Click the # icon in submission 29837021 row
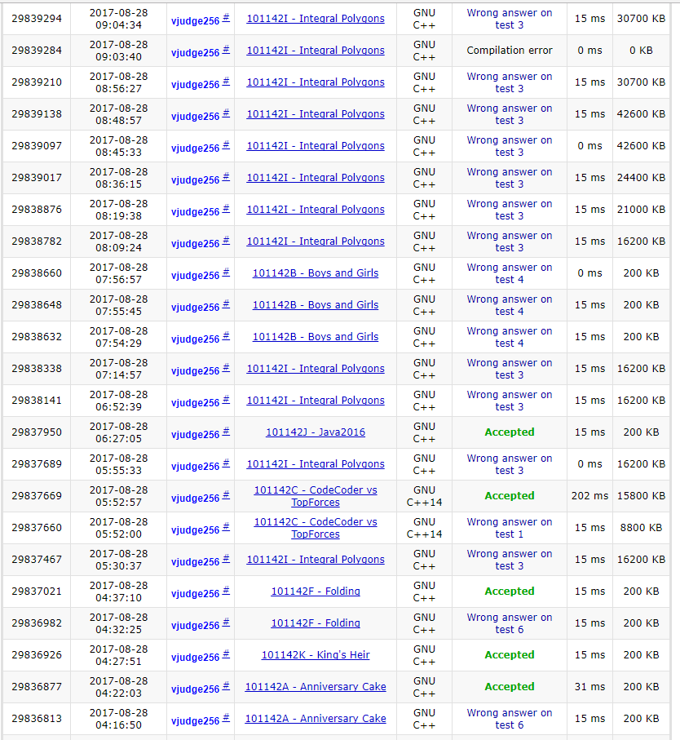Viewport: 680px width, 740px height. click(x=226, y=591)
